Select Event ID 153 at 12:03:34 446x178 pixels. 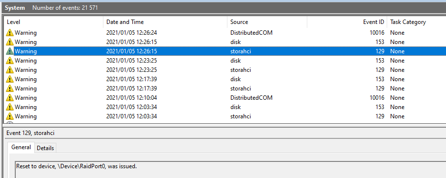click(379, 107)
